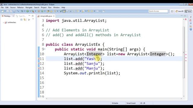Click the Previous Annotation toolbar icon
Viewport: 193px width, 108px height.
point(83,11)
